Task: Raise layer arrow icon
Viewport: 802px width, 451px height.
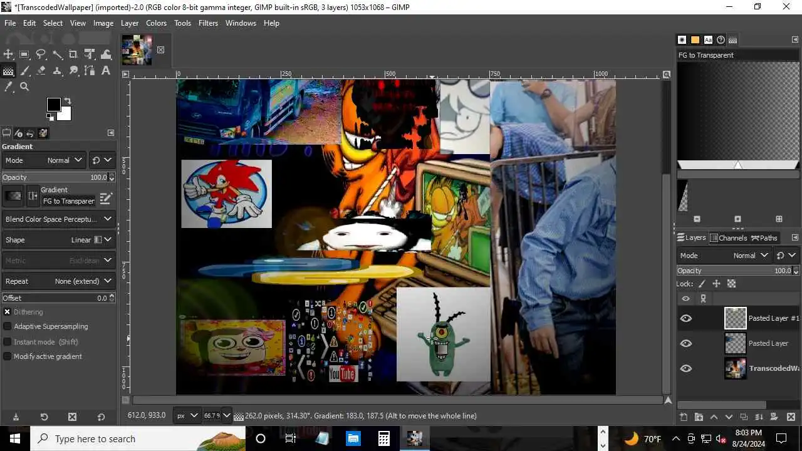Action: point(714,417)
